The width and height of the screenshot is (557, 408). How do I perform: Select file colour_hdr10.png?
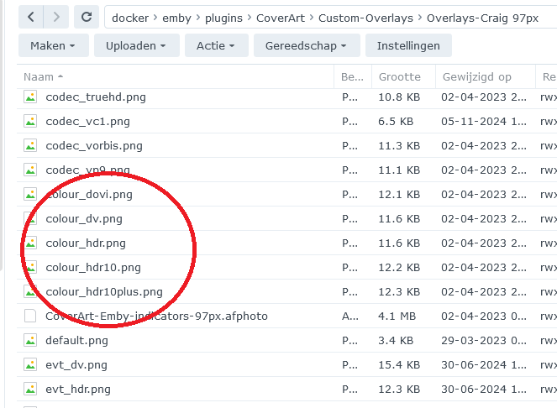(x=93, y=268)
